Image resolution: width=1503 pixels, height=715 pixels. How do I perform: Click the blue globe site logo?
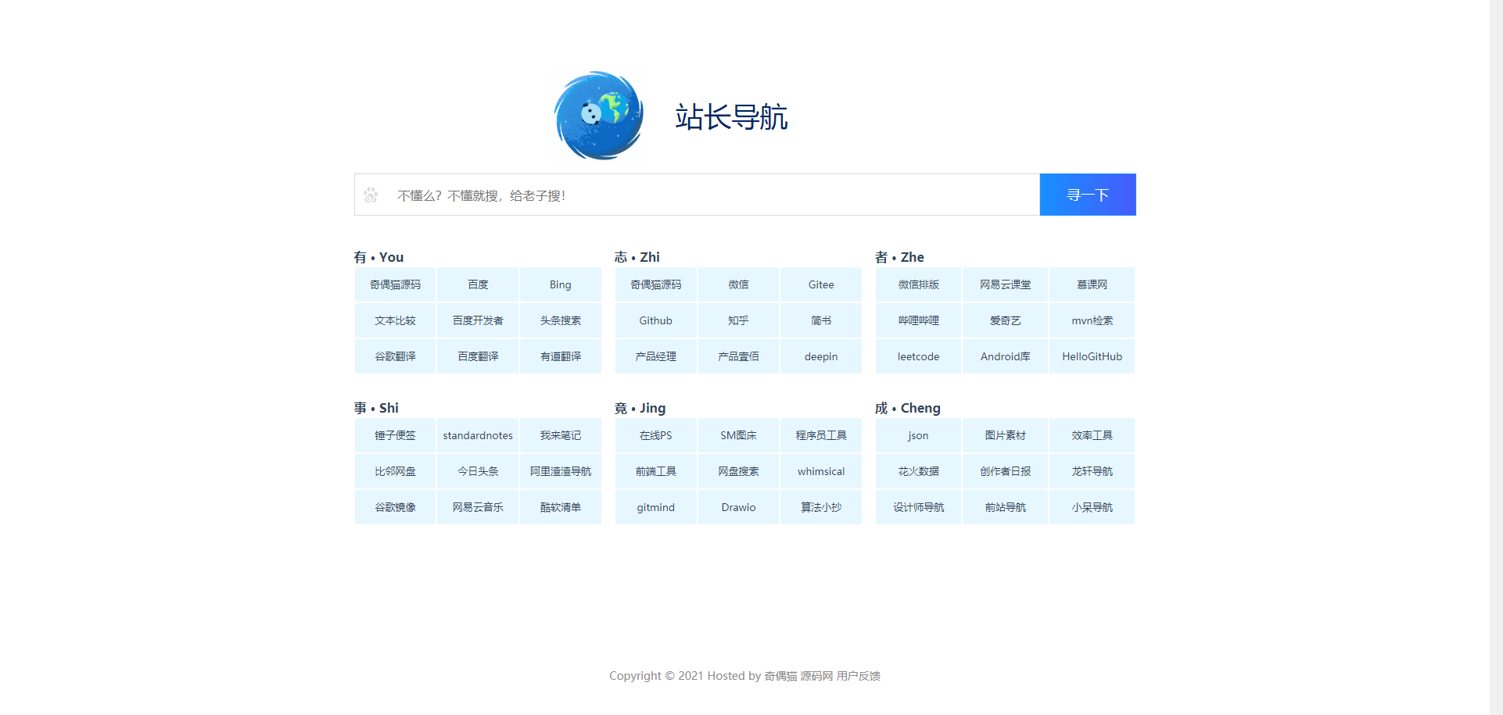(x=599, y=116)
